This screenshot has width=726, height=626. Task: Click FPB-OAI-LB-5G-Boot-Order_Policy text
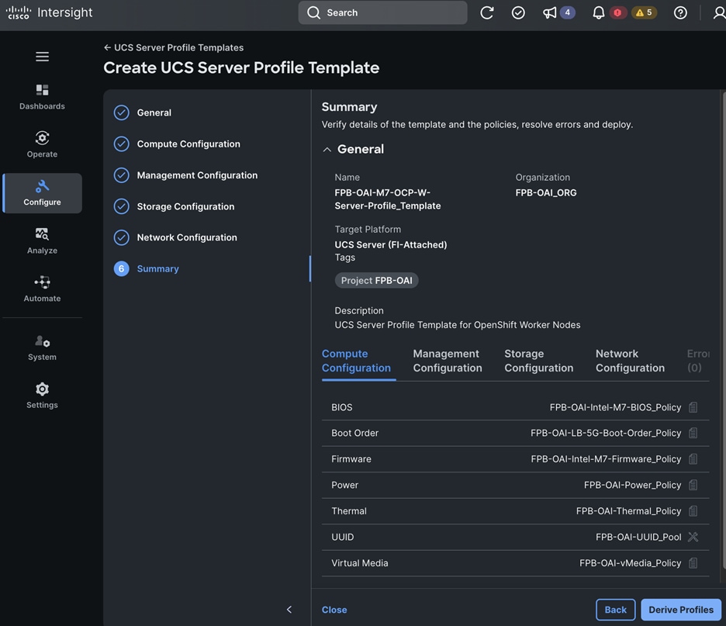click(x=606, y=434)
